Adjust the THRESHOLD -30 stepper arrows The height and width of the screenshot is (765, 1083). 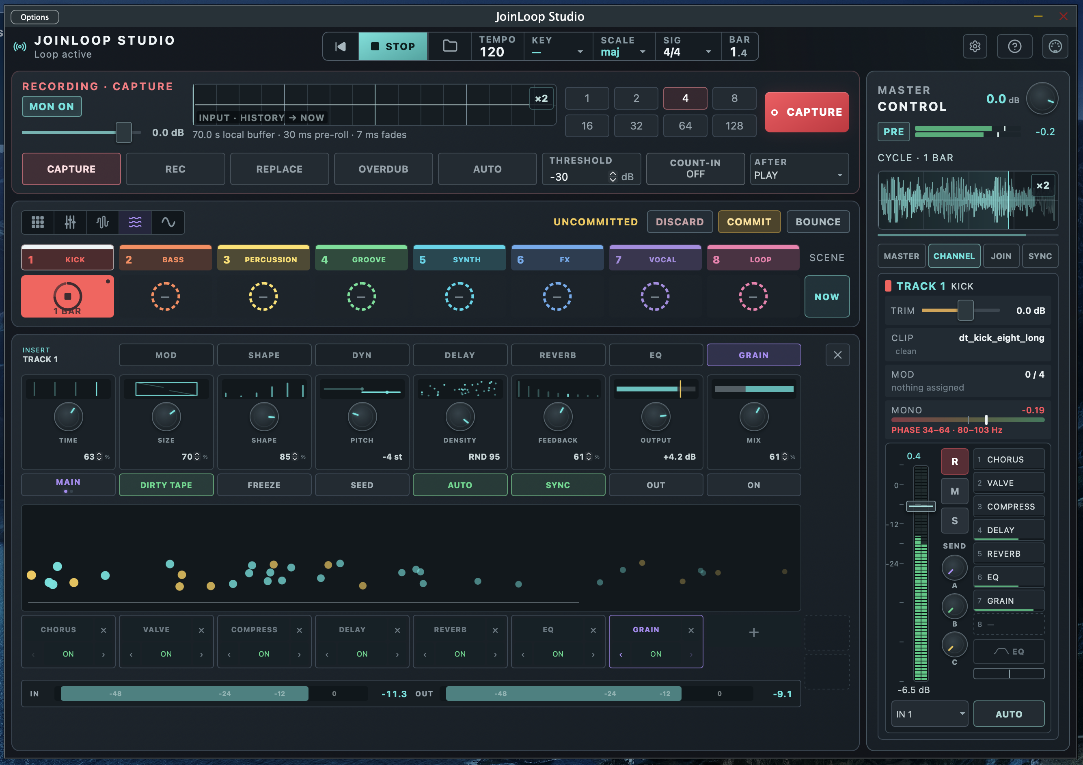(x=612, y=177)
